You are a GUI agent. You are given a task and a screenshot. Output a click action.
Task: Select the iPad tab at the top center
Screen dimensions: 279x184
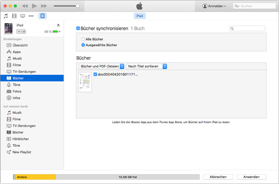(x=139, y=16)
